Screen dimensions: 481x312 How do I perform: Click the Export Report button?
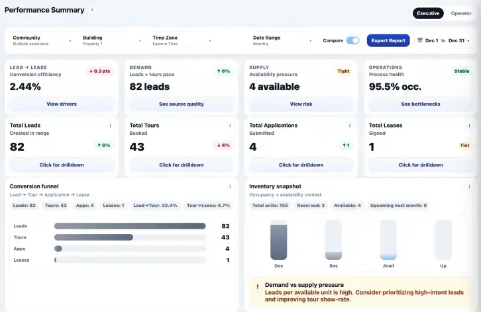pyautogui.click(x=388, y=40)
